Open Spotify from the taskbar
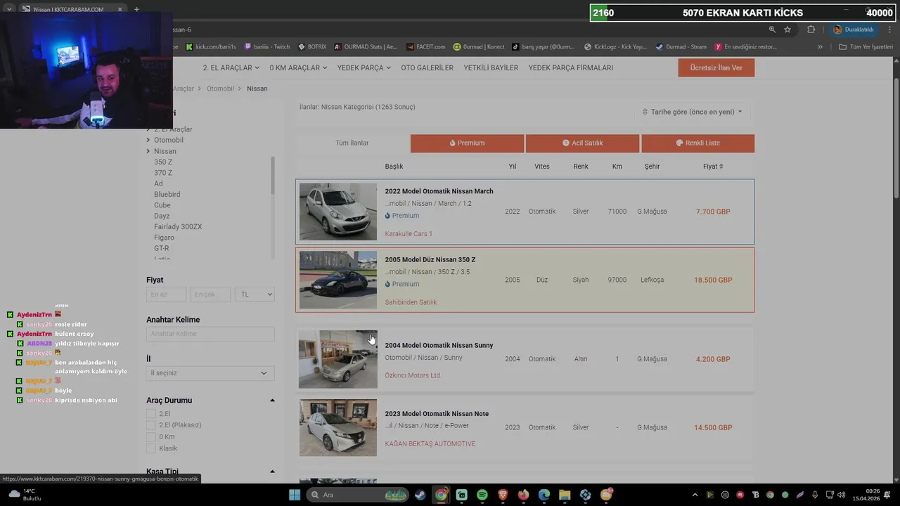The width and height of the screenshot is (900, 506). click(482, 495)
